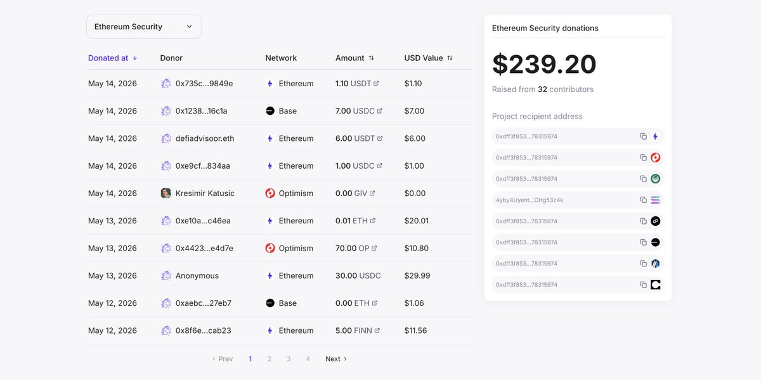Image resolution: width=761 pixels, height=380 pixels.
Task: Open donor link 0xe9cf...834aa
Action: (203, 166)
